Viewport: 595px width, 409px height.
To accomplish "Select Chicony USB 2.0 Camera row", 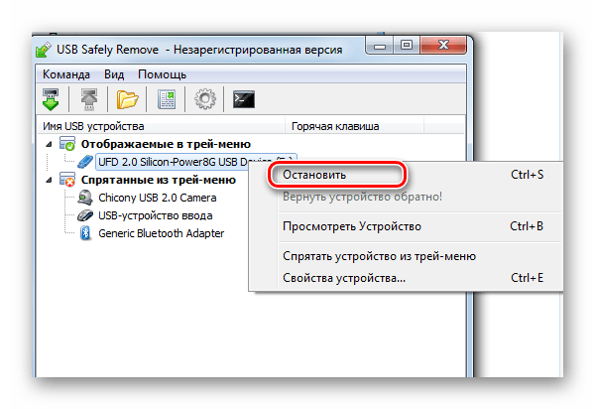I will 158,198.
